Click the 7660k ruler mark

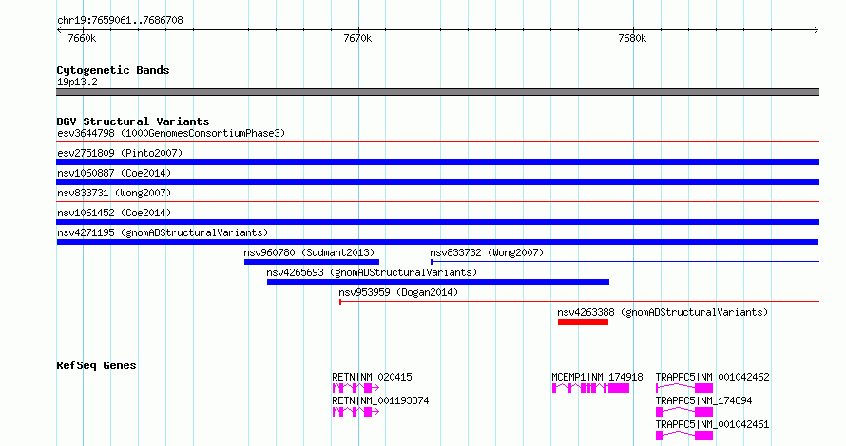click(82, 38)
